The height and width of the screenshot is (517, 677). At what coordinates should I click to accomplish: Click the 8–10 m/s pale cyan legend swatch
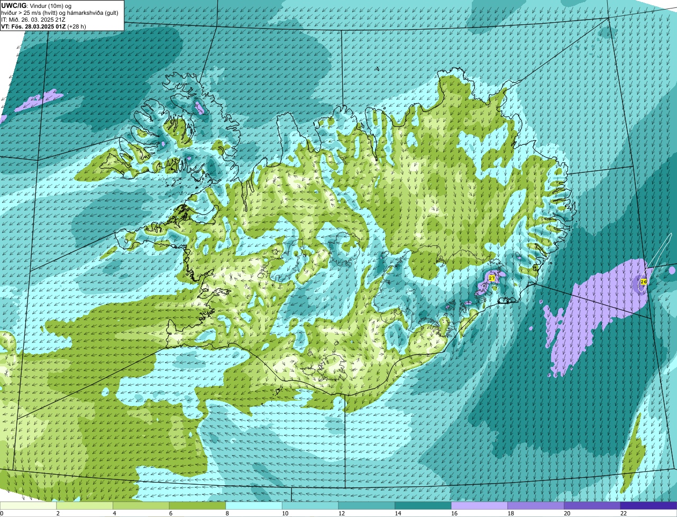click(x=254, y=505)
